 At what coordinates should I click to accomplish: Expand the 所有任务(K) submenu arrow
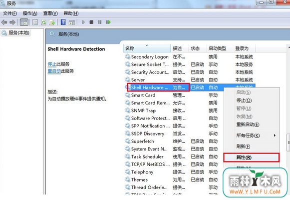pyautogui.click(x=275, y=135)
